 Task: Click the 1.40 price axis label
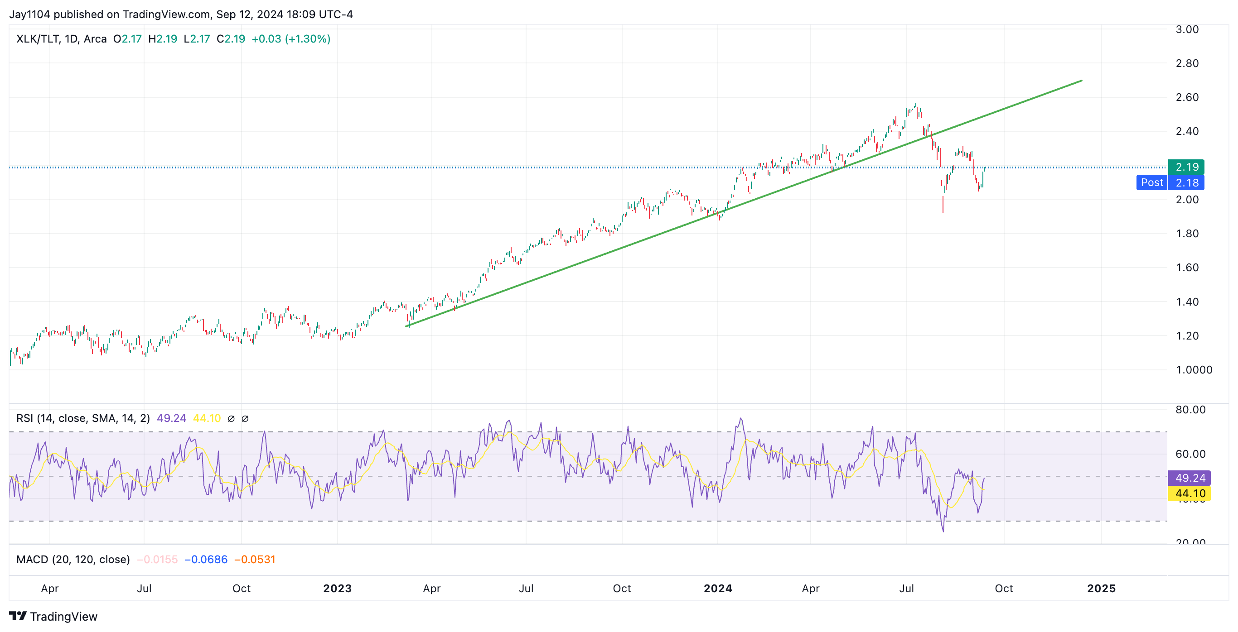[1187, 302]
